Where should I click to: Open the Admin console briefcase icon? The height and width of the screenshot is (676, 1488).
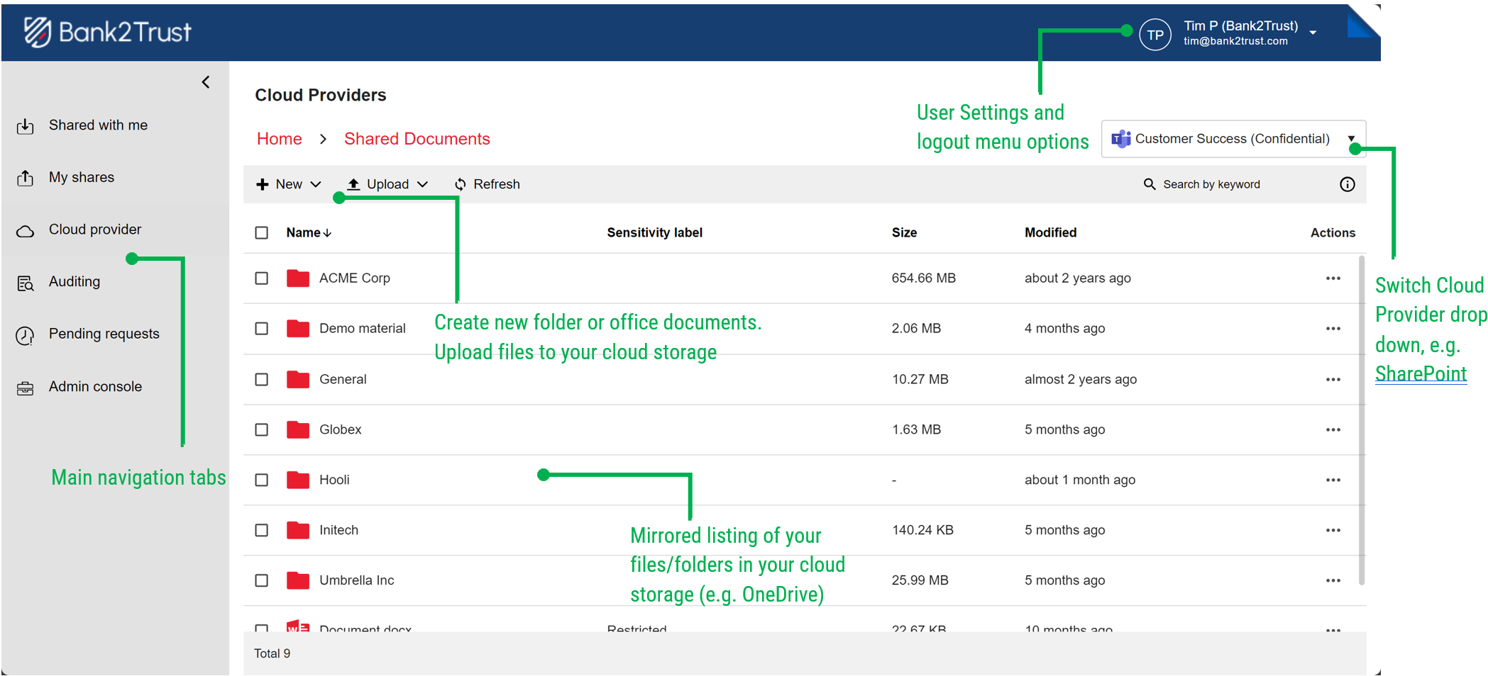coord(26,386)
